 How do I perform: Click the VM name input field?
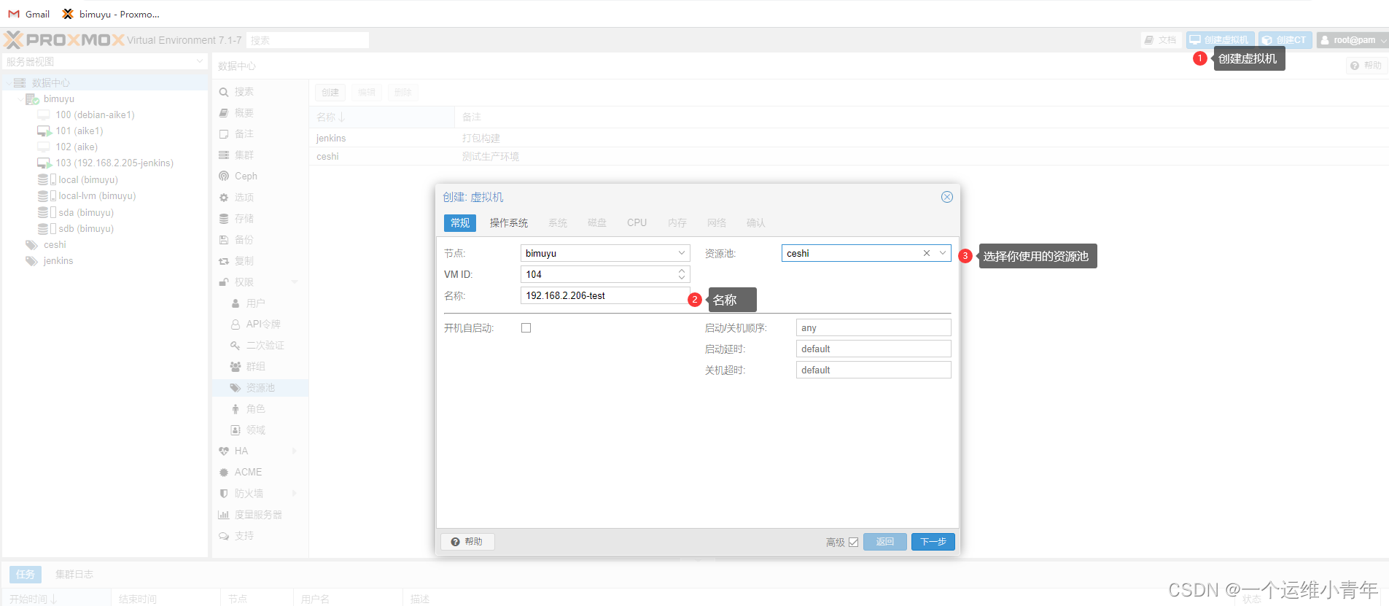coord(605,295)
